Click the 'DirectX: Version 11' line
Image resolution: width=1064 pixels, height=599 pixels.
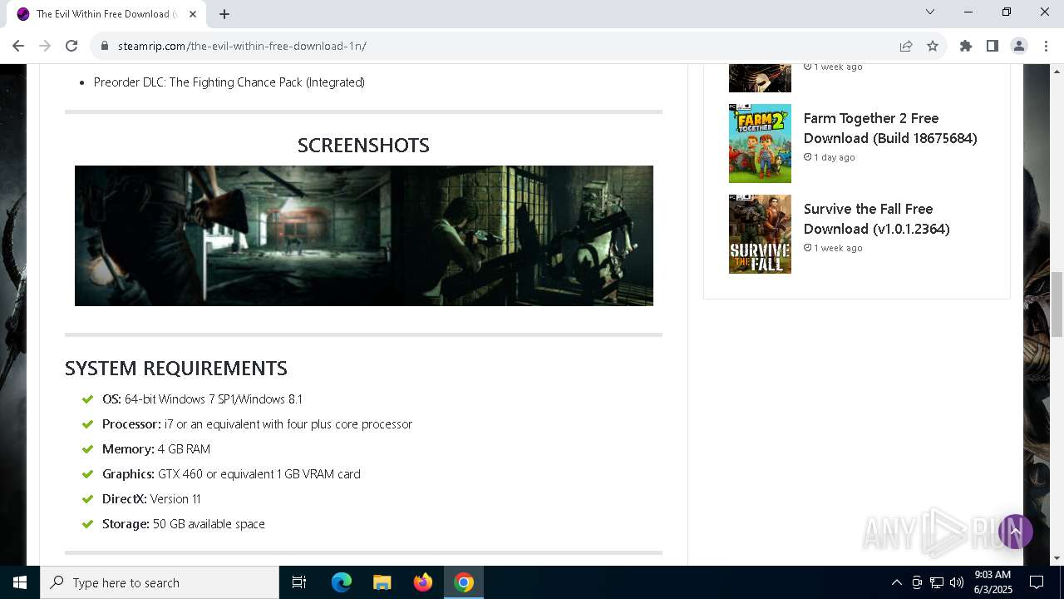[x=151, y=498]
